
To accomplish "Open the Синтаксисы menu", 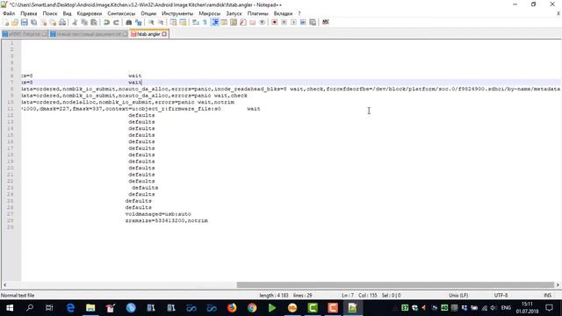I will click(x=121, y=13).
